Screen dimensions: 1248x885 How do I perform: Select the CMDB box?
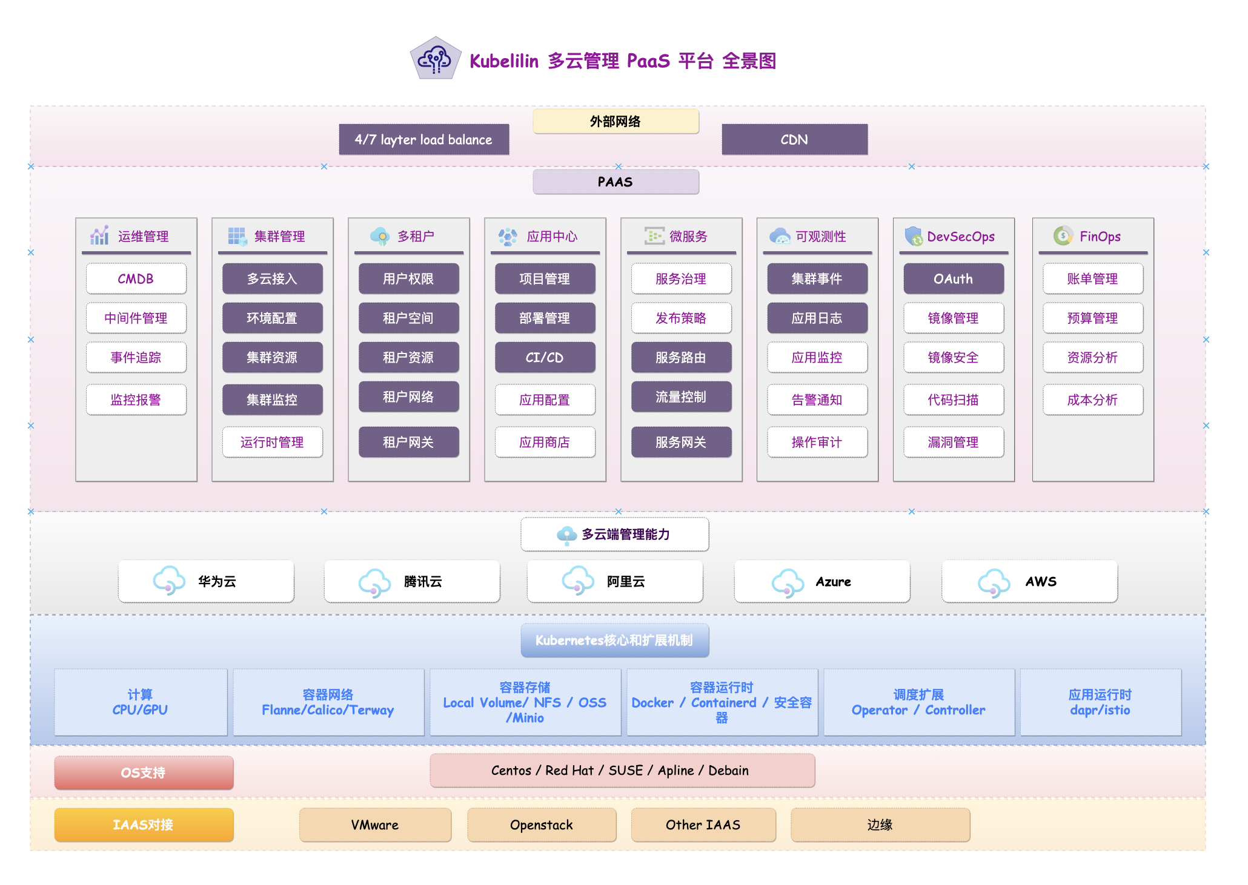coord(136,278)
